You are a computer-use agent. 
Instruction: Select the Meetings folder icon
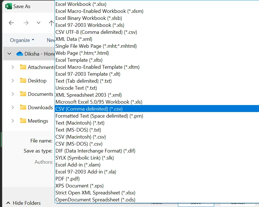23,121
